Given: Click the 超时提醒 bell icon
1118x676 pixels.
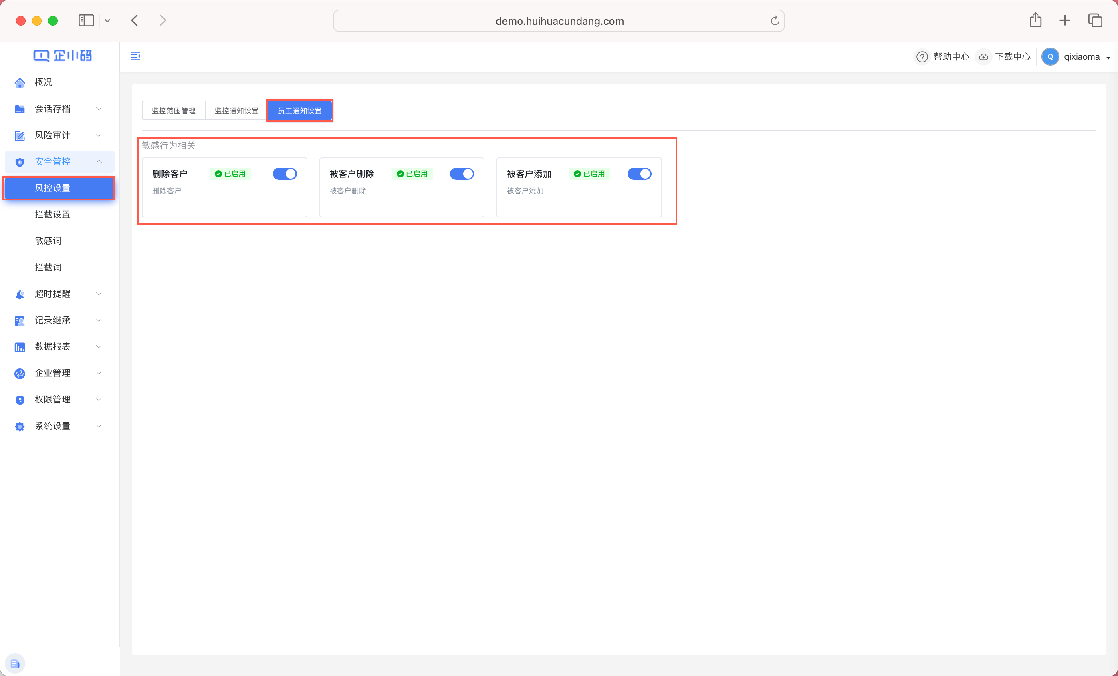Looking at the screenshot, I should click(x=20, y=294).
